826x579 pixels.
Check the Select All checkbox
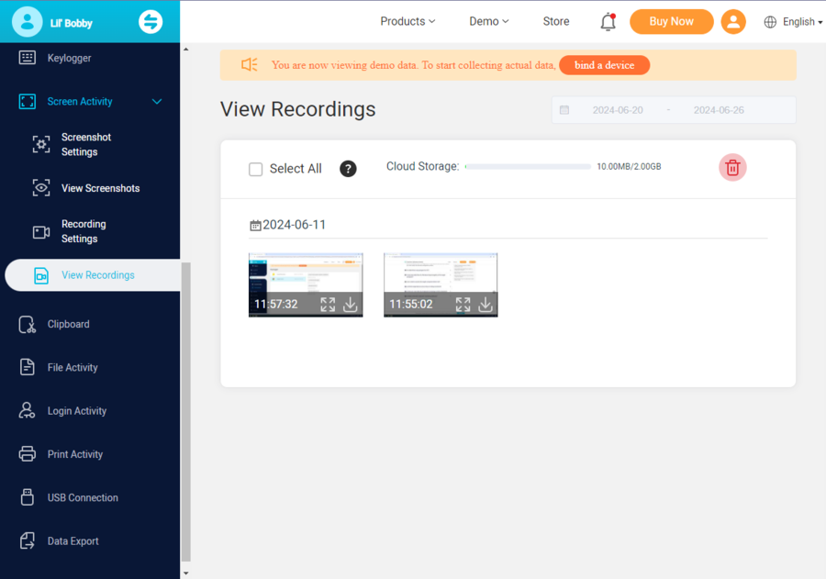click(256, 169)
